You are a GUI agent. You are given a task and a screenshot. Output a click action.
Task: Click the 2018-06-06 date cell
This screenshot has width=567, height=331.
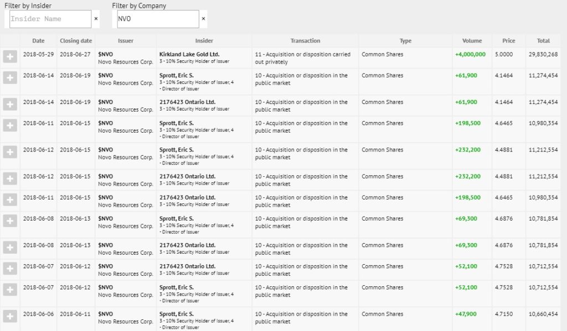point(38,314)
